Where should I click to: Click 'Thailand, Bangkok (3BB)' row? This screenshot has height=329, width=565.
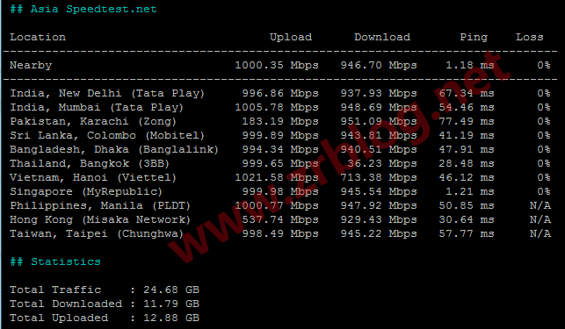(90, 164)
